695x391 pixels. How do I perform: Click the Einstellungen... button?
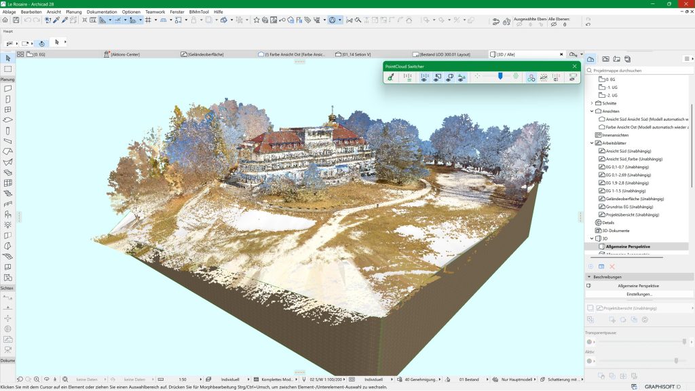639,294
